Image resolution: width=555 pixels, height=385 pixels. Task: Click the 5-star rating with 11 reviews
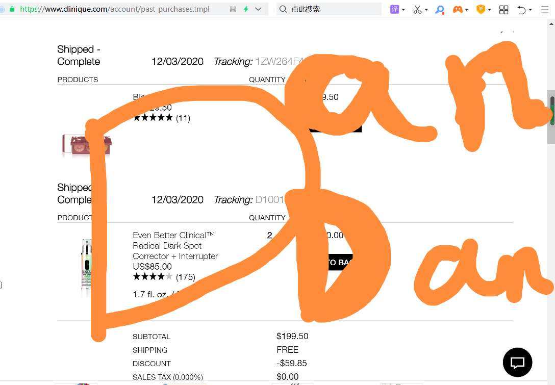click(162, 118)
